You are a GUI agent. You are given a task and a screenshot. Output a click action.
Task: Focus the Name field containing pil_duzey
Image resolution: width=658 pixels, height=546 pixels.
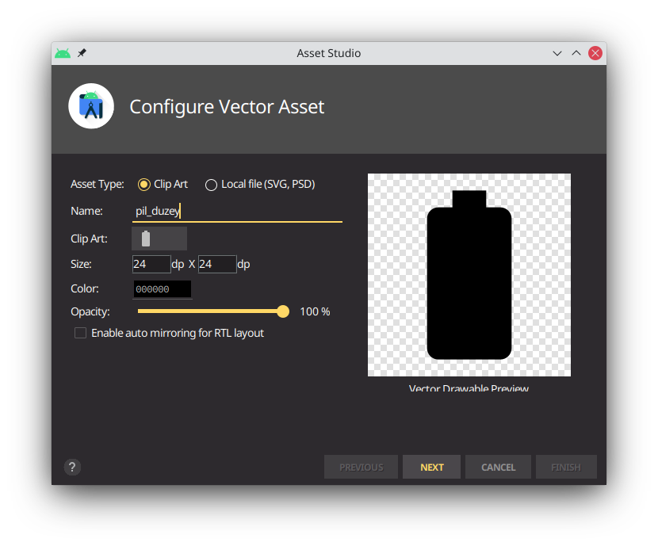(238, 211)
